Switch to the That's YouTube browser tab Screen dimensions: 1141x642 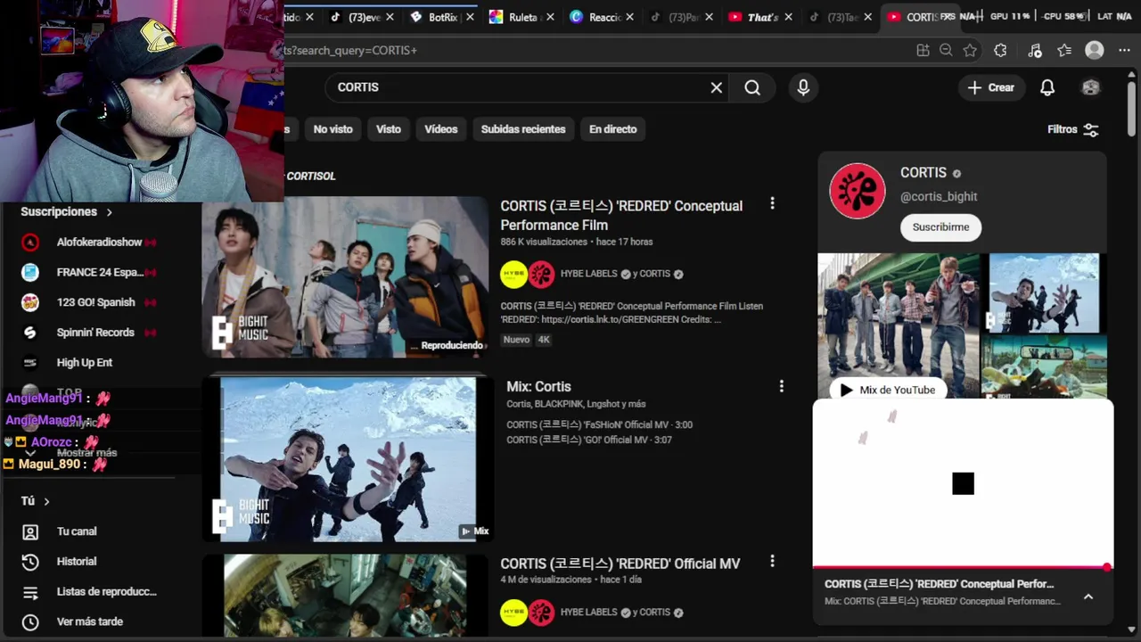[x=762, y=17]
